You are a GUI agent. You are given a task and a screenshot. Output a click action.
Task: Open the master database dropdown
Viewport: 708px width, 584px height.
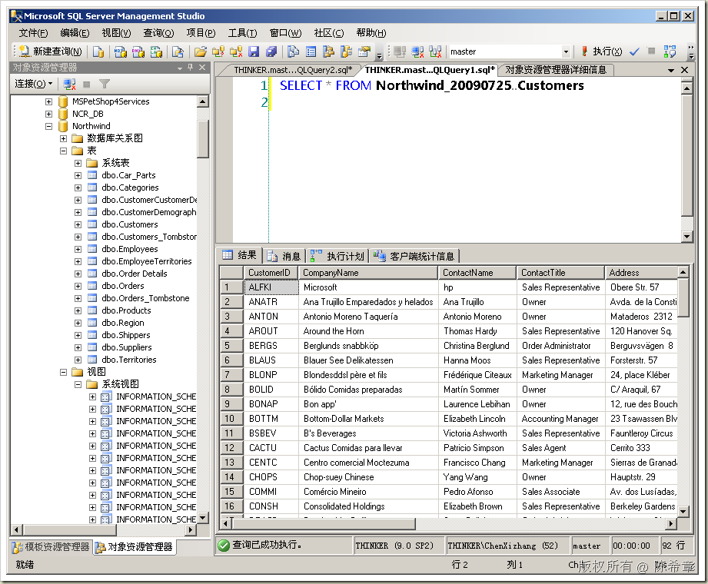click(566, 52)
